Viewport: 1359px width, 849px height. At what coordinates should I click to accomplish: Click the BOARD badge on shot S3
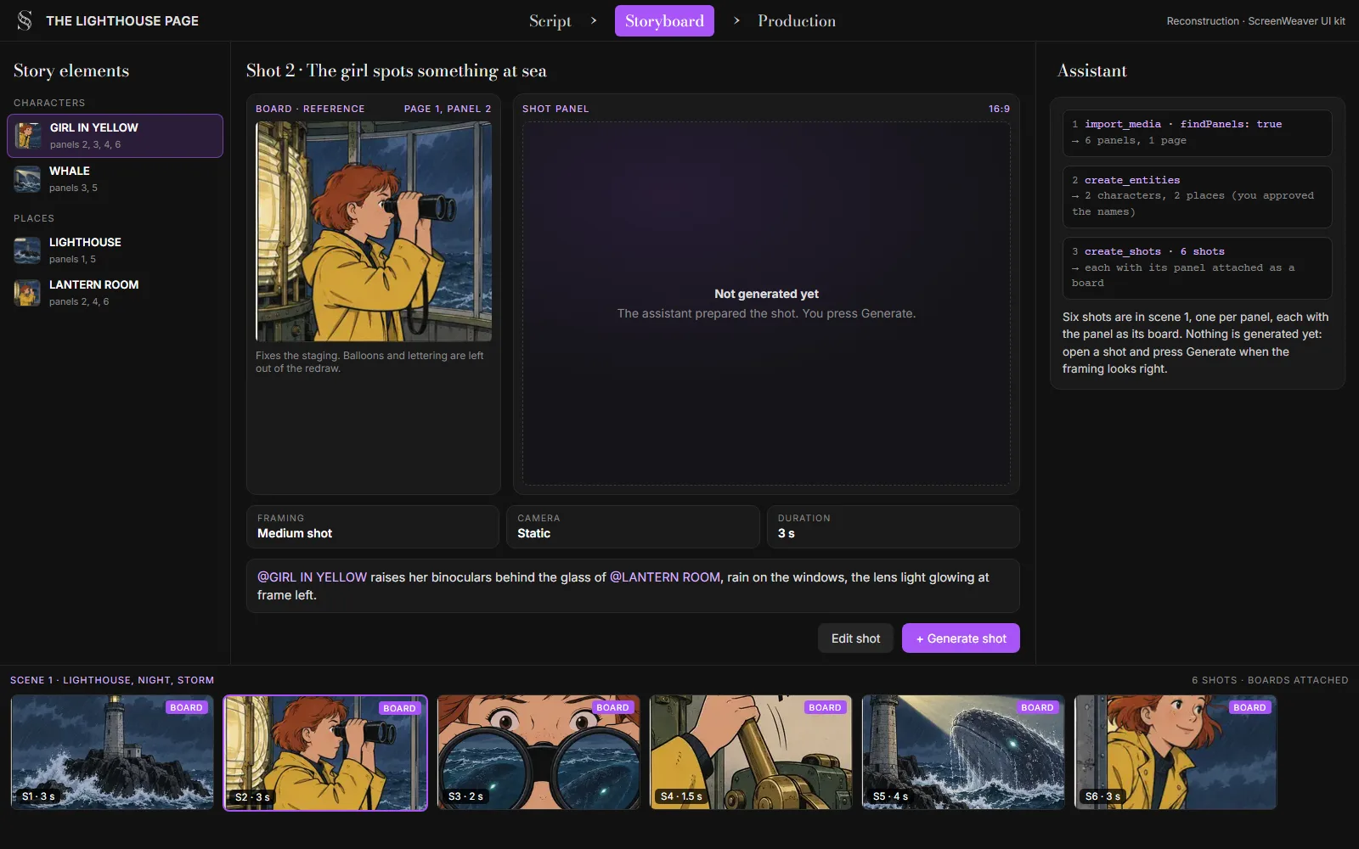coord(612,707)
